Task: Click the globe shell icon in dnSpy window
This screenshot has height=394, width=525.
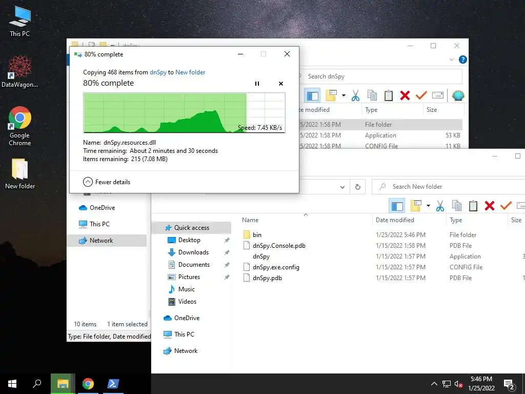Action: [x=458, y=96]
